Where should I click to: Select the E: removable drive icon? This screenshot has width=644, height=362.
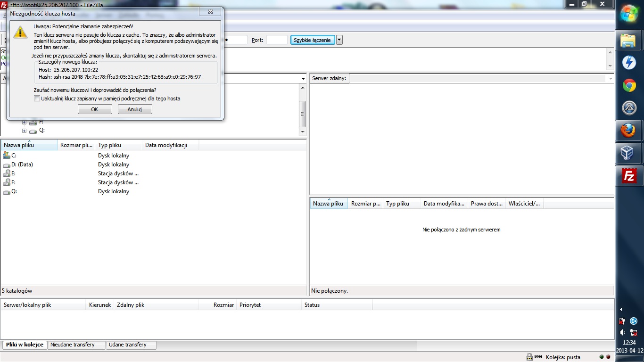tap(7, 173)
